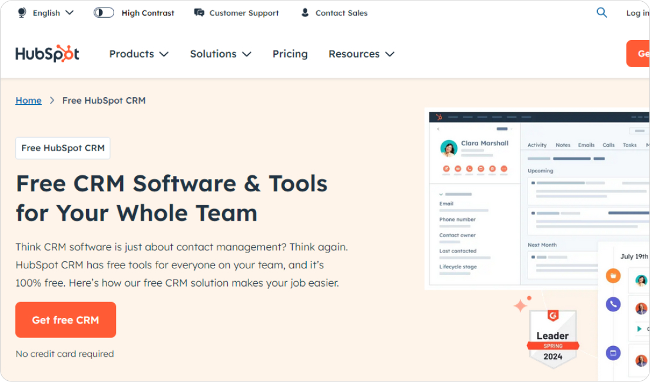Click the Next Month section heading
Image resolution: width=650 pixels, height=382 pixels.
[x=542, y=245]
